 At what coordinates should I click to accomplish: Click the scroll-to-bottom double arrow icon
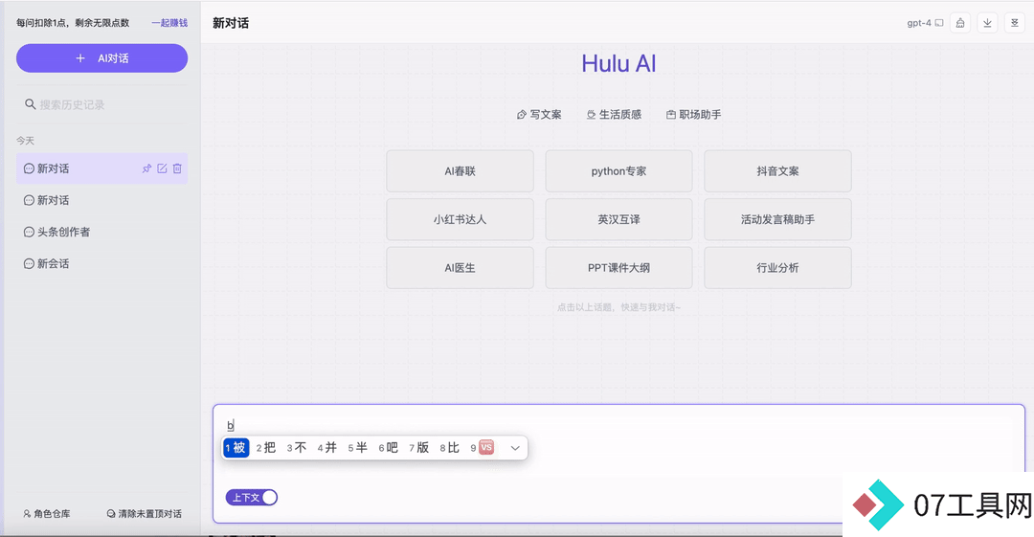tap(1014, 23)
